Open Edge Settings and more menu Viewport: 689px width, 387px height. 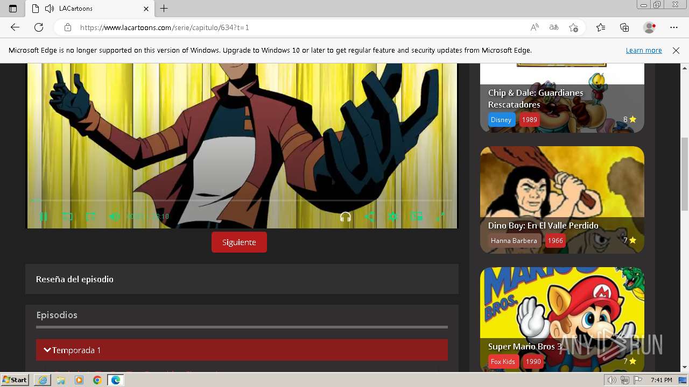pyautogui.click(x=674, y=27)
